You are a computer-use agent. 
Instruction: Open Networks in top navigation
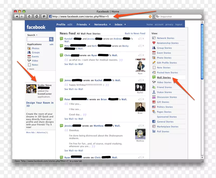[x=101, y=24]
